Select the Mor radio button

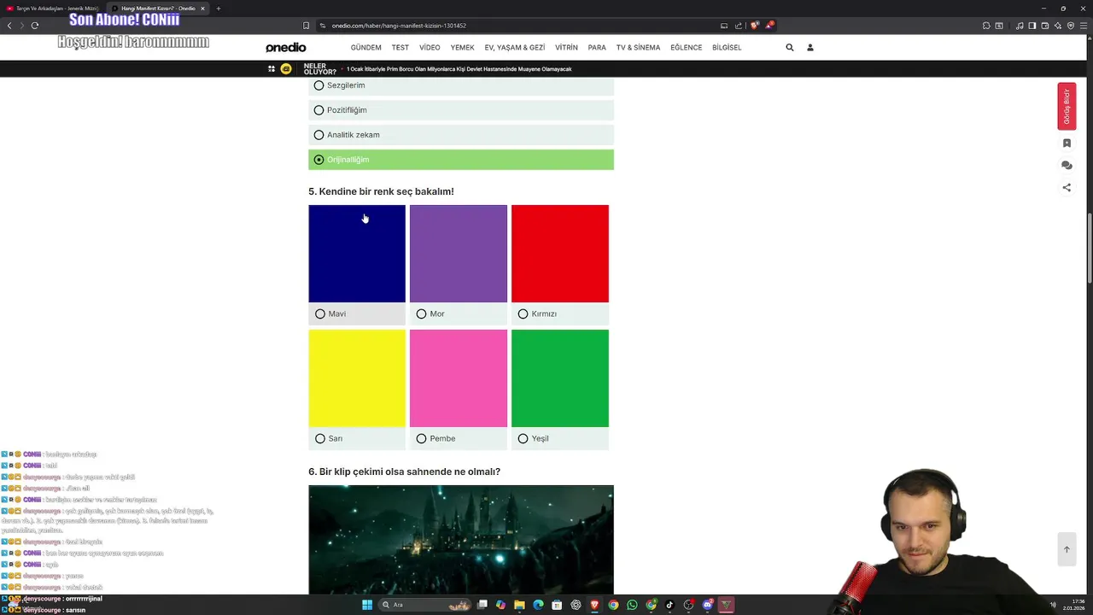(x=422, y=314)
